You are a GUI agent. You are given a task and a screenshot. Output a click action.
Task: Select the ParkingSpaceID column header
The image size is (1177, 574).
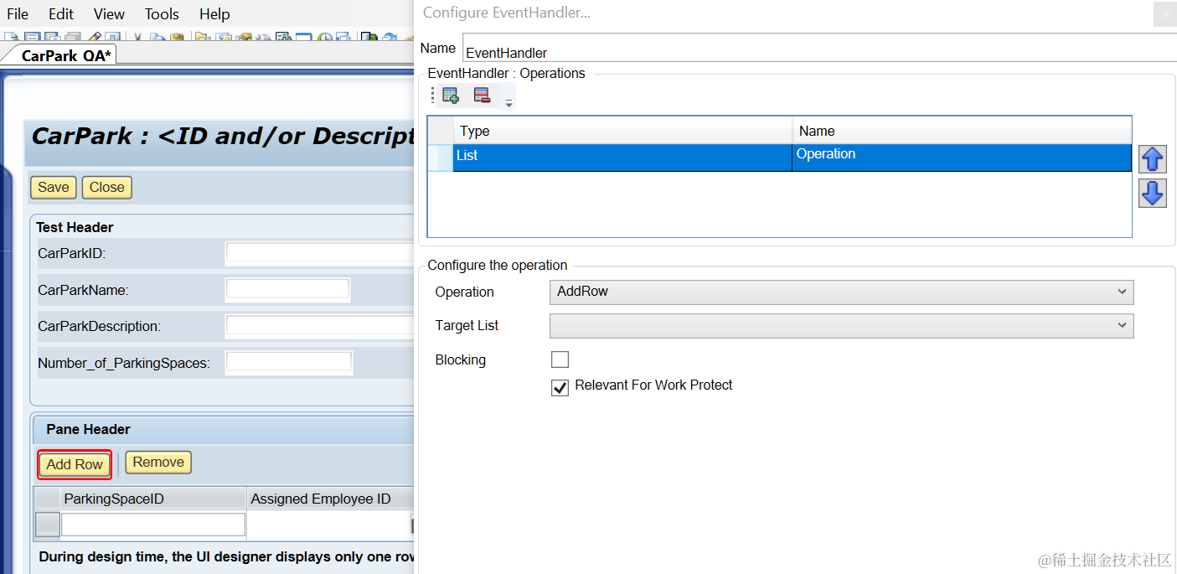[x=153, y=499]
